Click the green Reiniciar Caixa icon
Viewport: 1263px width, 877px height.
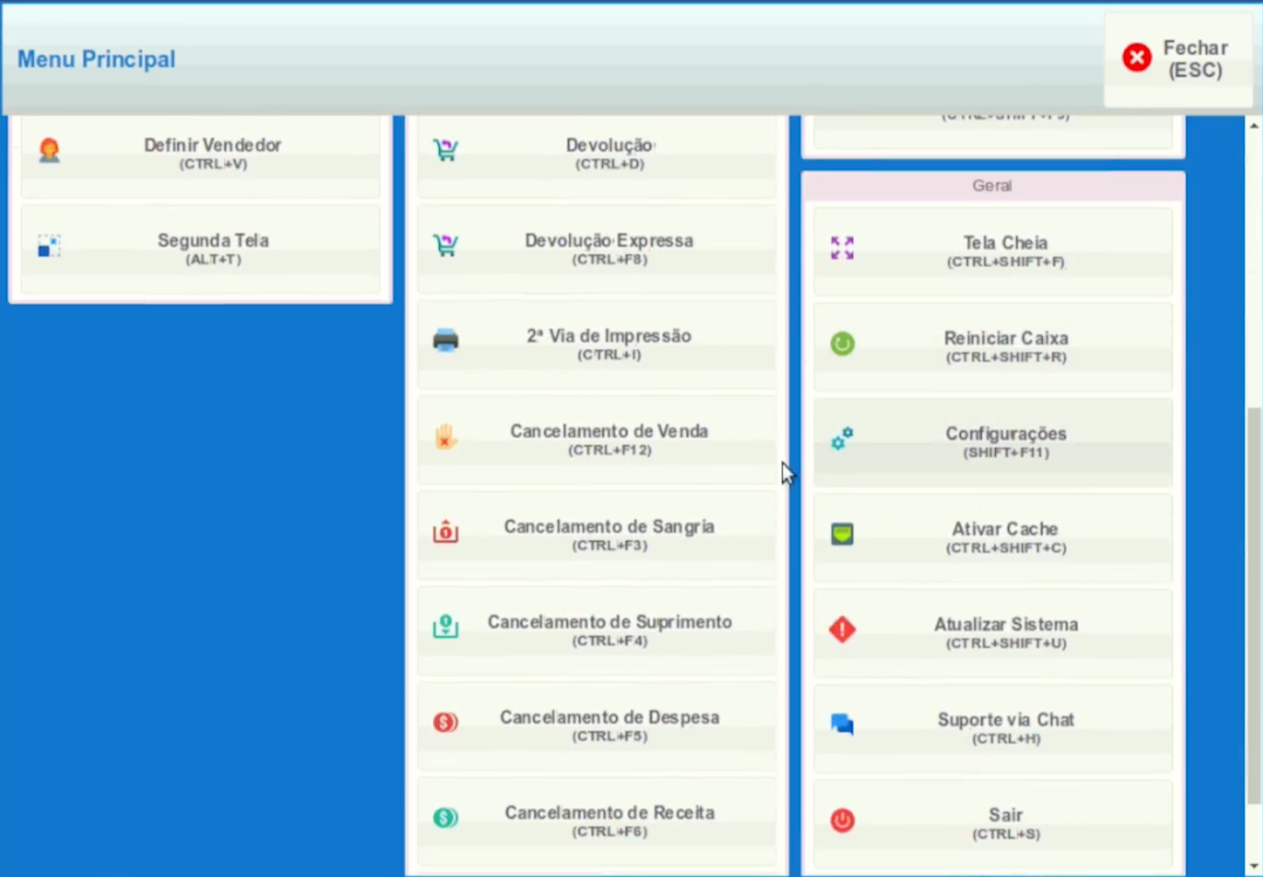[x=842, y=344]
